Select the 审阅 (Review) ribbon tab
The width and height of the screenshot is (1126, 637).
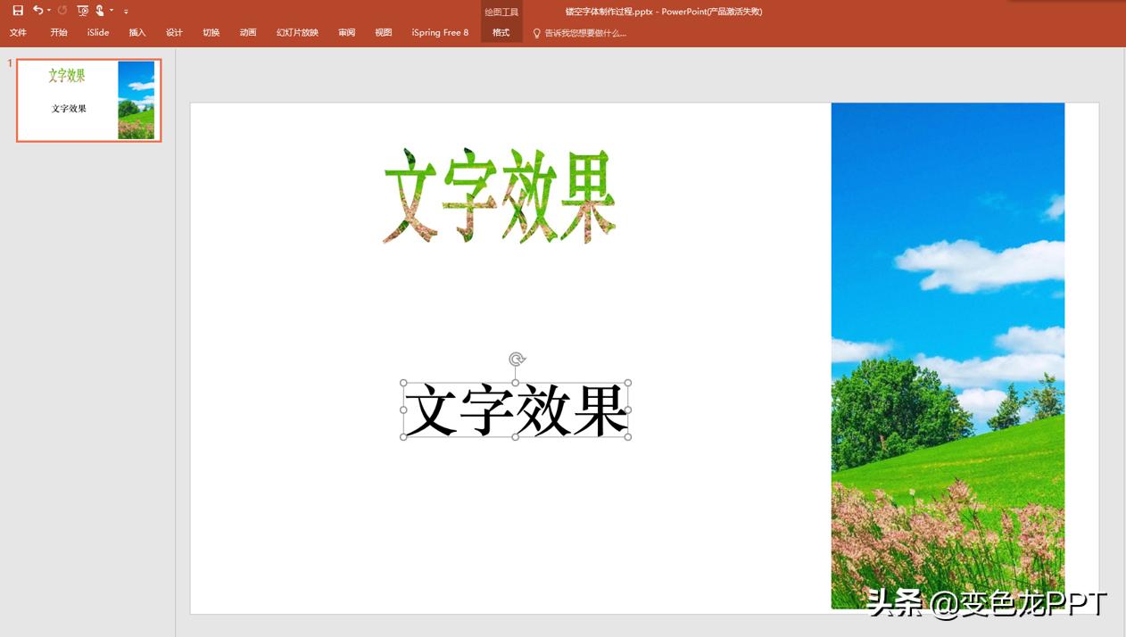tap(346, 33)
